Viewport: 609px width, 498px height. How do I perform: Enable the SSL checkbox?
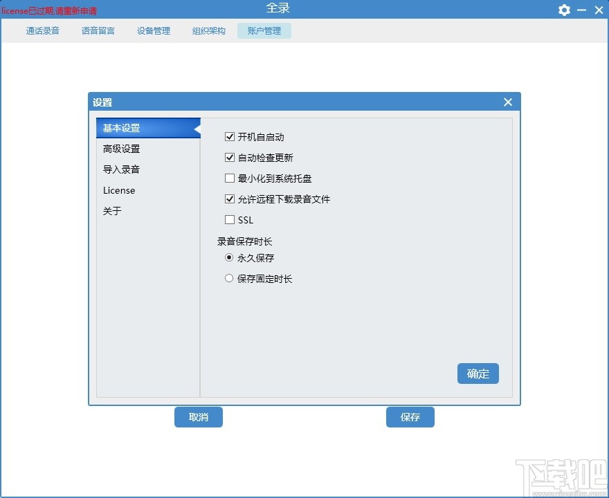pos(229,219)
